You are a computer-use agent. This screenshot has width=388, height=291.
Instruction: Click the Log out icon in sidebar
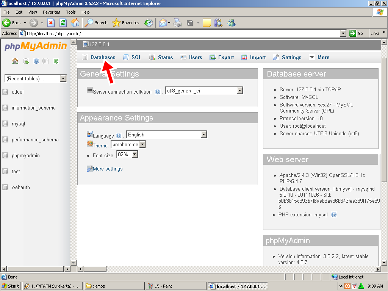[x=26, y=61]
